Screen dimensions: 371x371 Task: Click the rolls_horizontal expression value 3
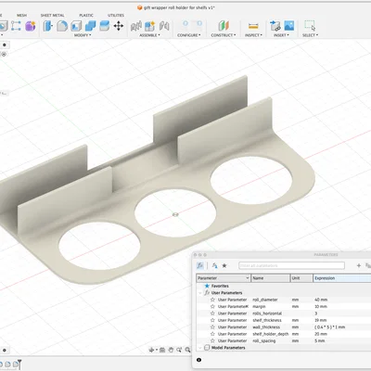coord(316,313)
